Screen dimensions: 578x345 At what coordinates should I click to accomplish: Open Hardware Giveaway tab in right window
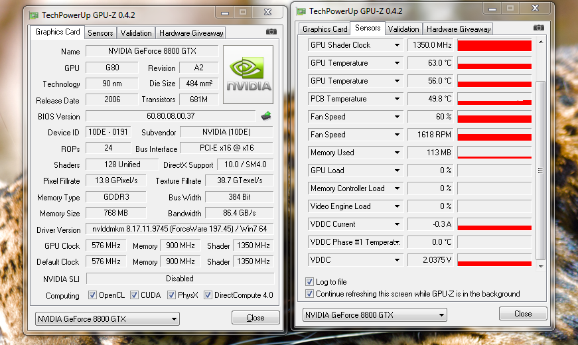coord(458,29)
